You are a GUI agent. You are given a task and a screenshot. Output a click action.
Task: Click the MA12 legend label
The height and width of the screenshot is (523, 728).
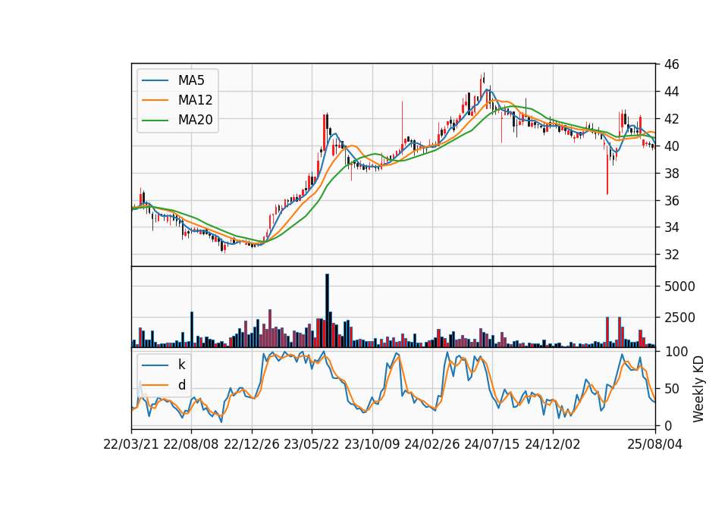pyautogui.click(x=195, y=100)
